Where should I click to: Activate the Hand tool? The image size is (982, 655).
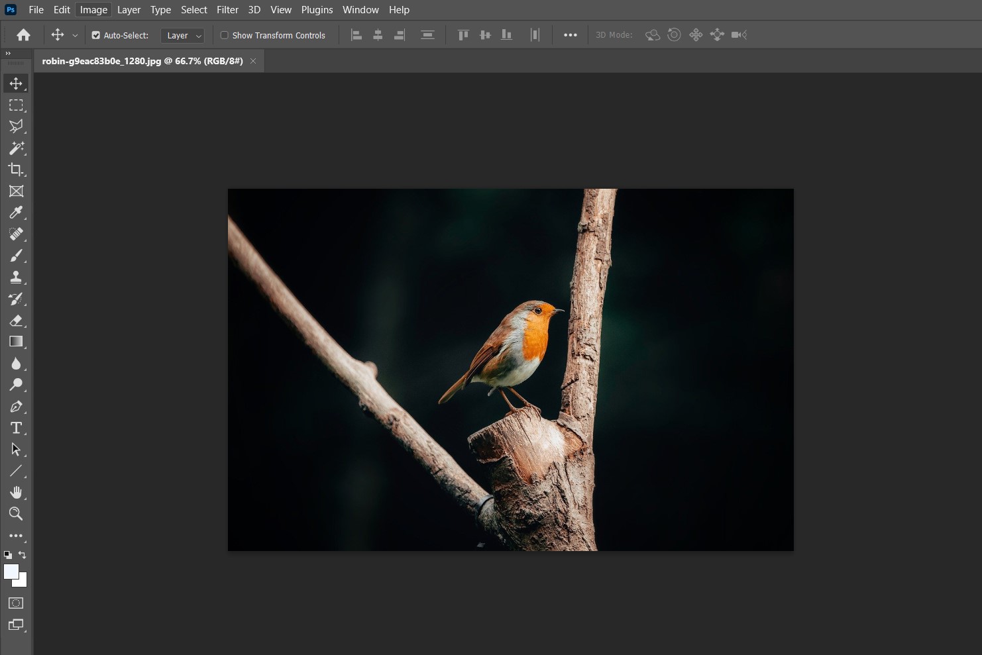tap(16, 492)
